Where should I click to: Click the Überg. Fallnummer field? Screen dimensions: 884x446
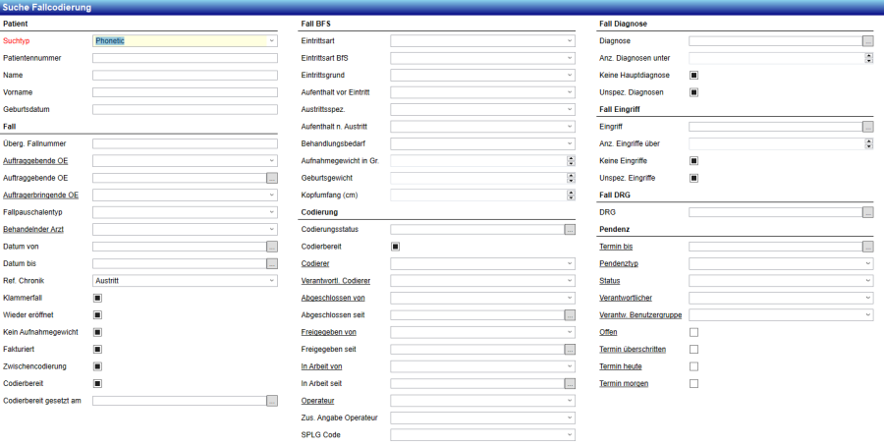[185, 143]
